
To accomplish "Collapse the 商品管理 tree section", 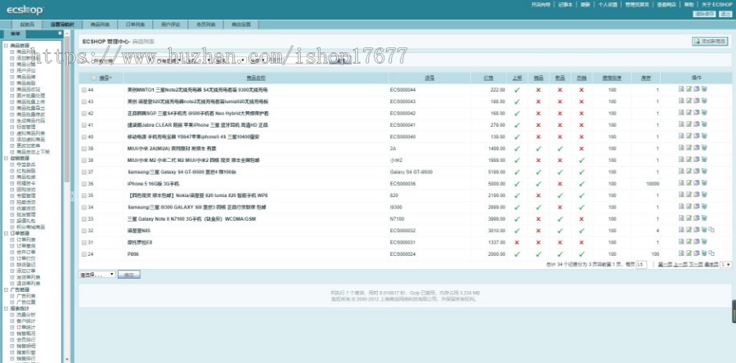I will (6, 46).
